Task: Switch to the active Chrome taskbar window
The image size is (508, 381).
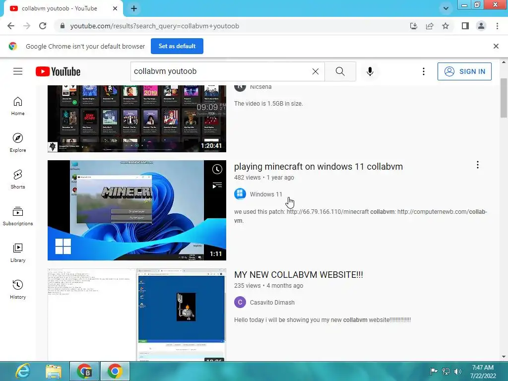Action: 115,371
